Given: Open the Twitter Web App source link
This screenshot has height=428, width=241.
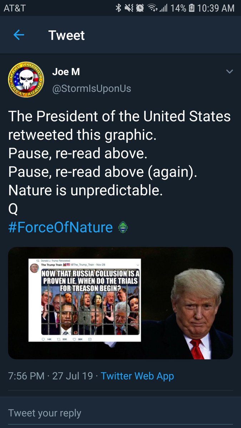Looking at the screenshot, I should tap(137, 376).
